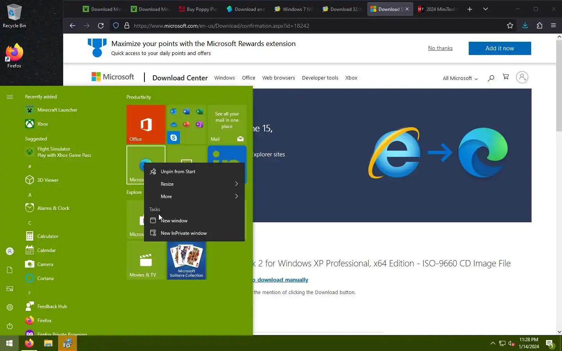Choose New InPrivate window
Image resolution: width=562 pixels, height=351 pixels.
pos(194,233)
